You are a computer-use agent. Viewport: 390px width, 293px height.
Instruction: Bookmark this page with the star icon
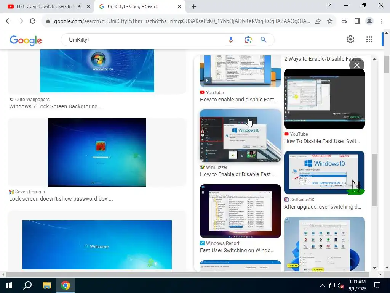[x=329, y=21]
